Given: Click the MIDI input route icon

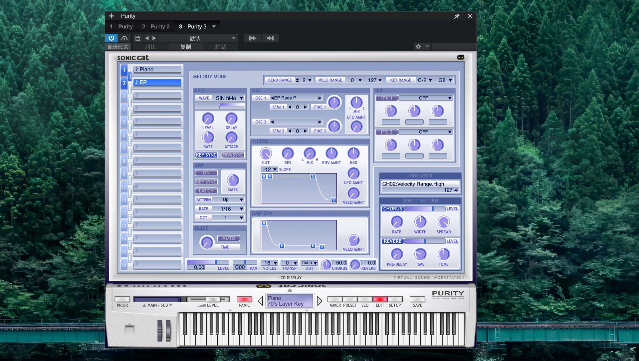Looking at the screenshot, I should pos(253,38).
